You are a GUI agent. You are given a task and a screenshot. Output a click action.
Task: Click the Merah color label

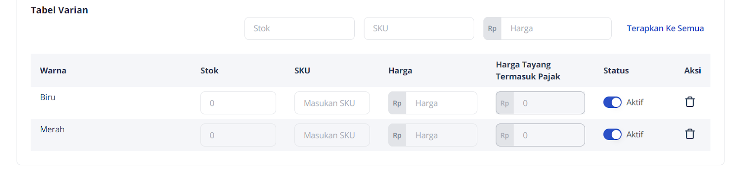point(52,129)
